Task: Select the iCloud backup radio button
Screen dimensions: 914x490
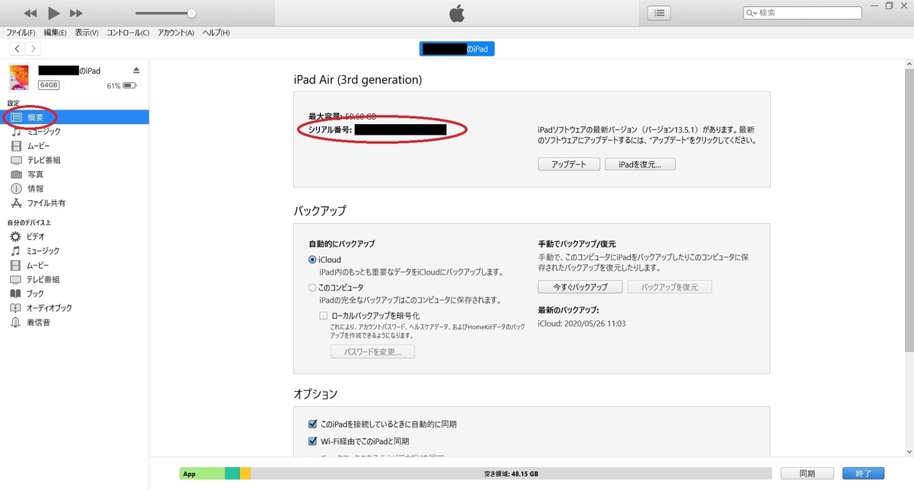Action: pyautogui.click(x=312, y=260)
